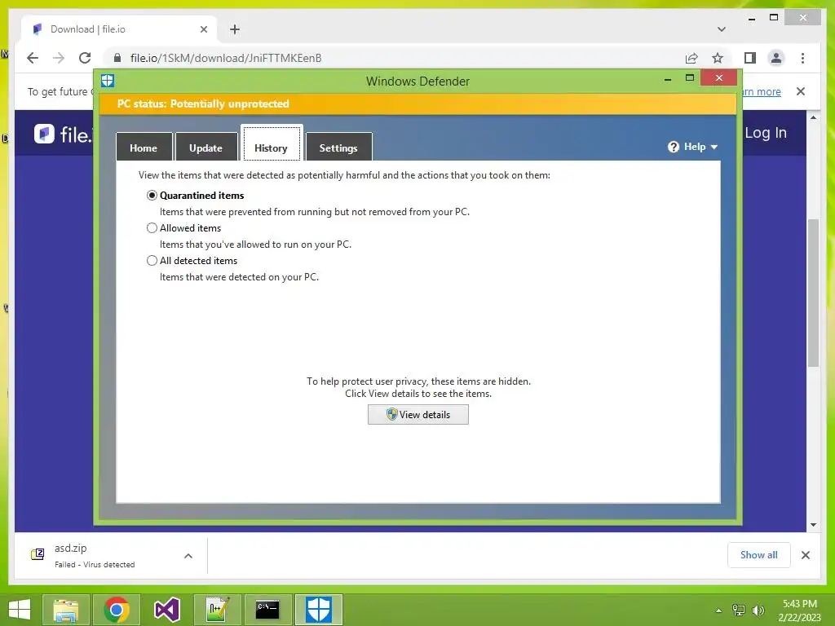Switch to the Settings tab
The height and width of the screenshot is (626, 835).
[338, 148]
